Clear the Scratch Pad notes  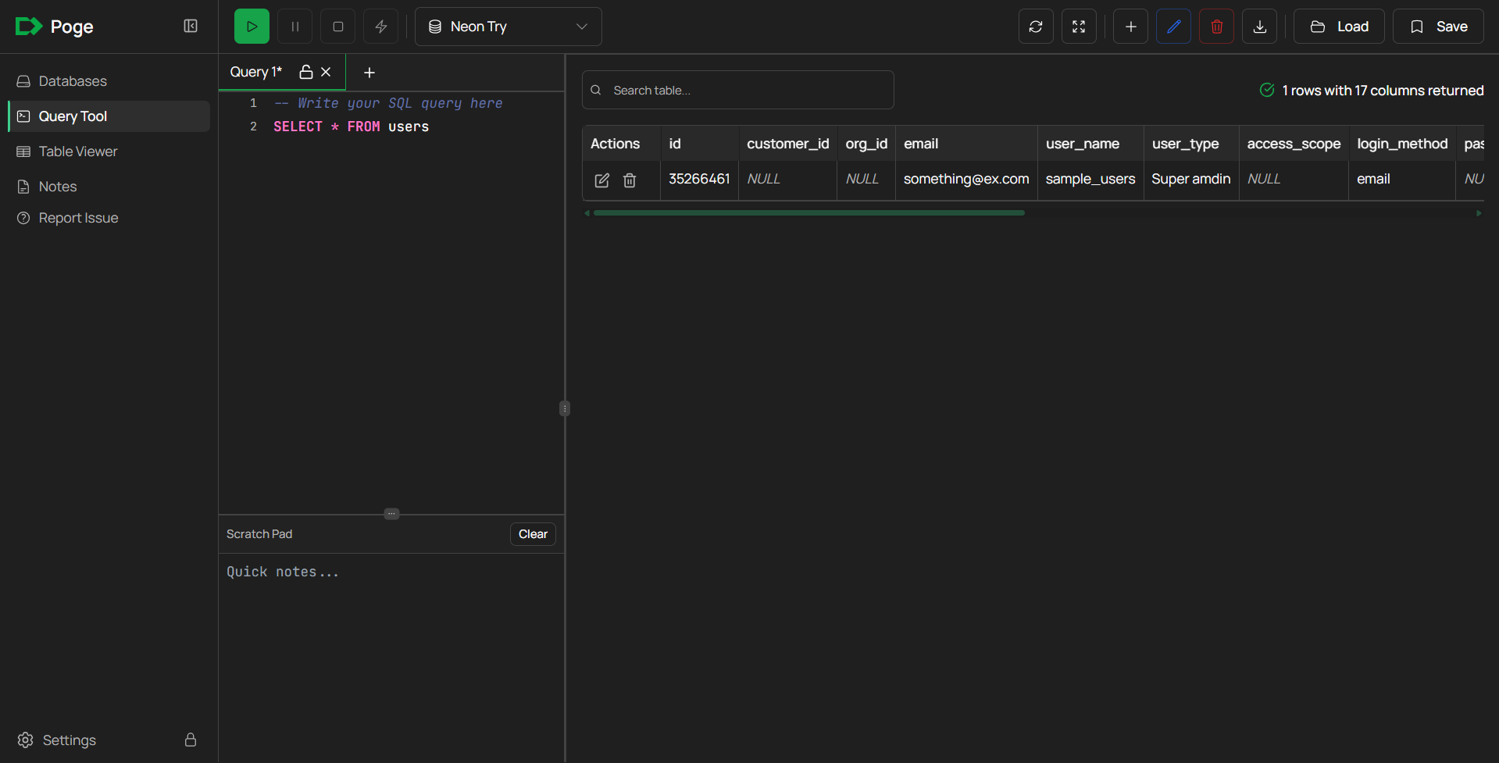[x=532, y=533]
